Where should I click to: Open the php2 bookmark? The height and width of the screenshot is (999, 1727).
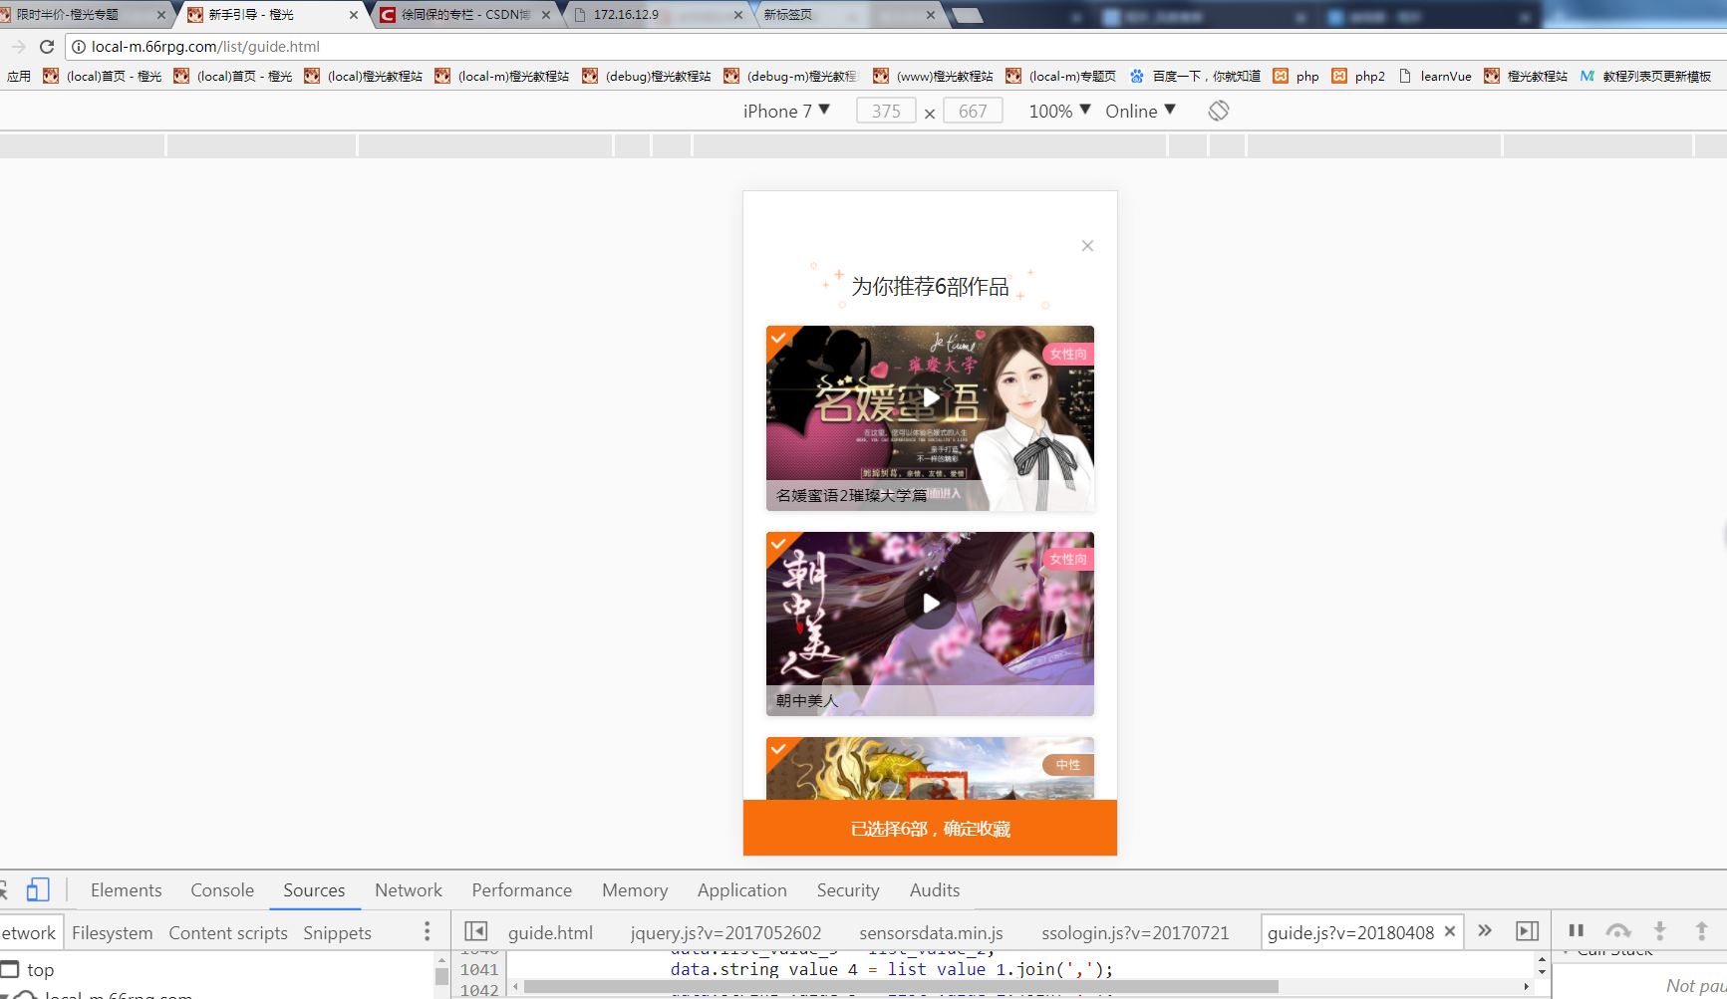click(x=1359, y=76)
